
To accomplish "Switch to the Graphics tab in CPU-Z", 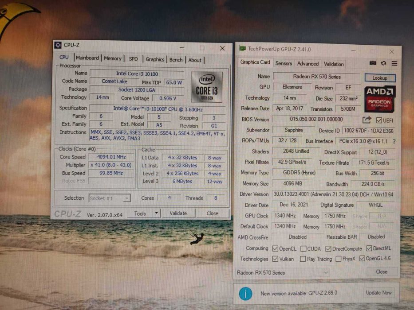I will [x=155, y=59].
